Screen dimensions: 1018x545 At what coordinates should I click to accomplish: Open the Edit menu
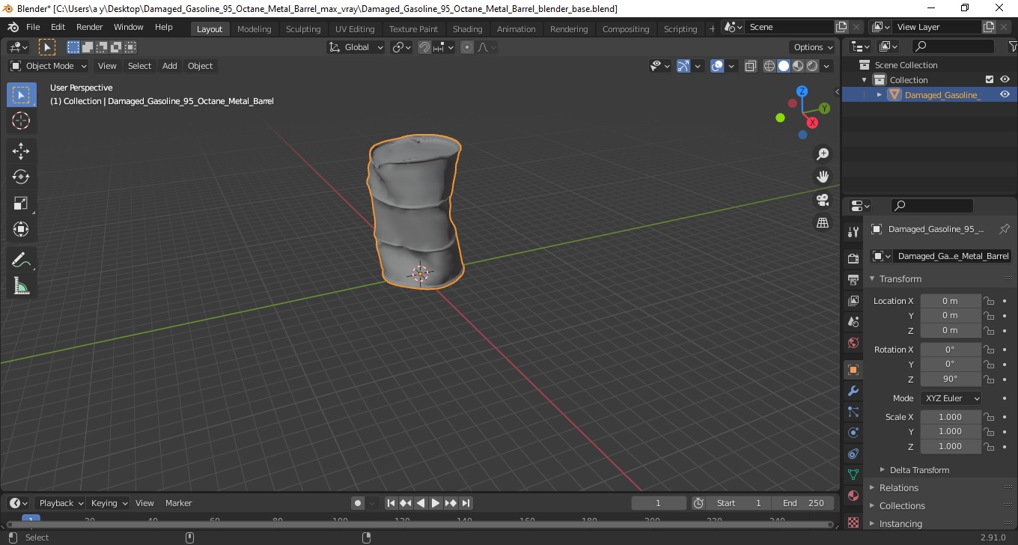point(58,27)
